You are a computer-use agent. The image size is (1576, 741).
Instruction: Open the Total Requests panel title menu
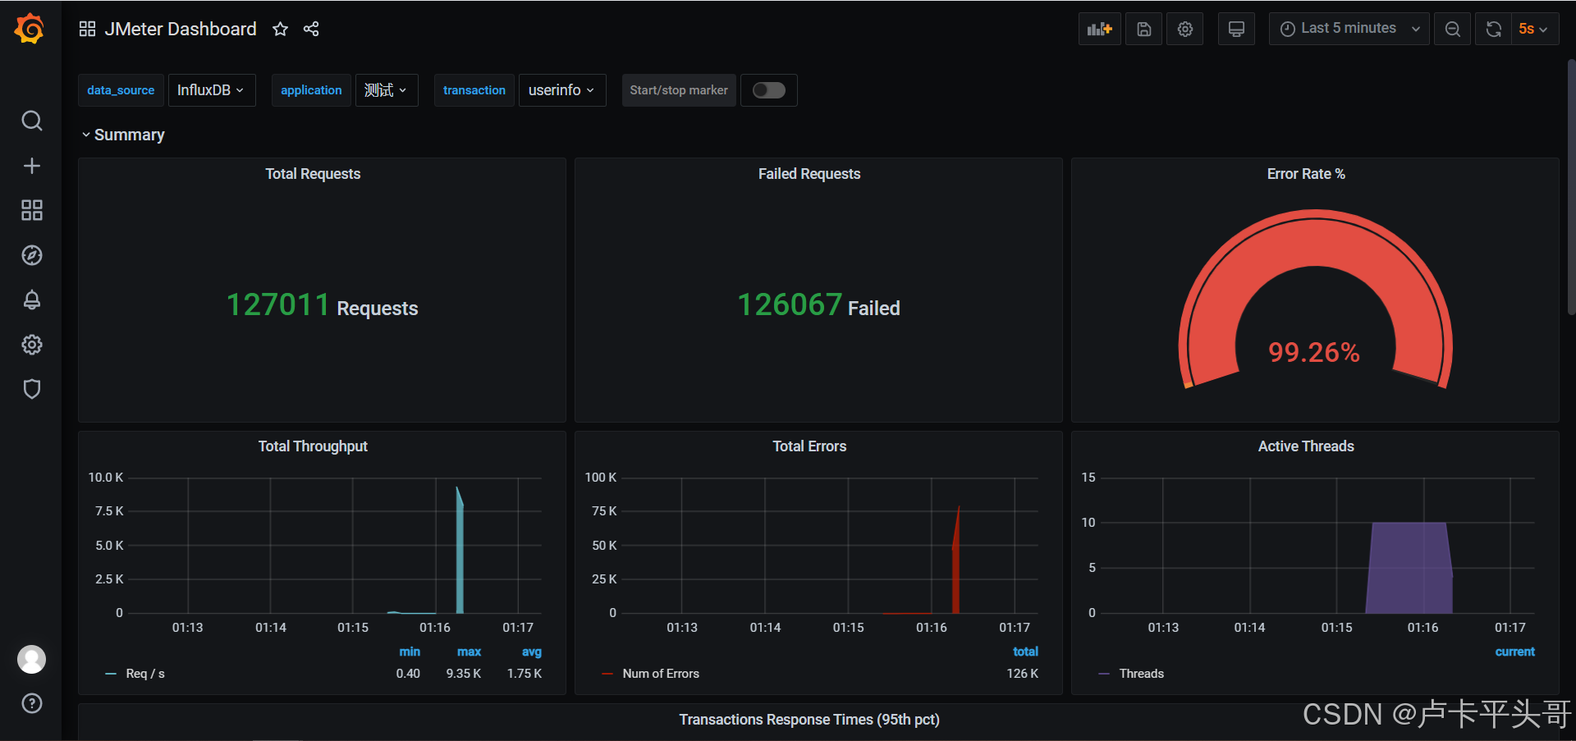point(313,174)
